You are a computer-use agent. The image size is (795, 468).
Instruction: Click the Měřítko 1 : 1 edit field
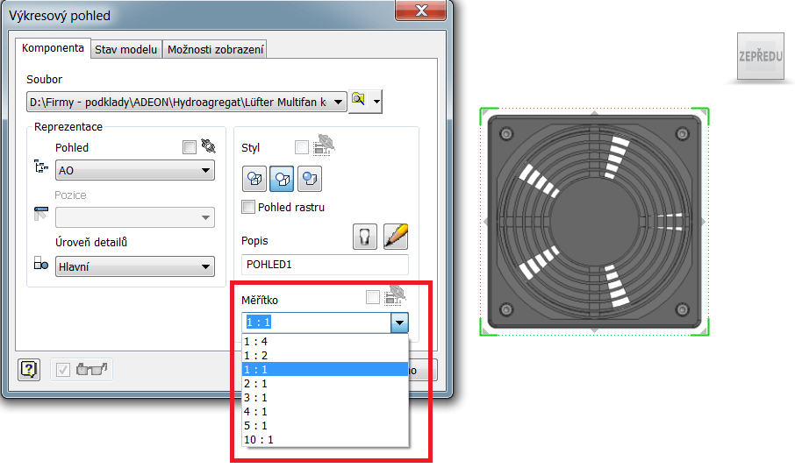coord(316,323)
